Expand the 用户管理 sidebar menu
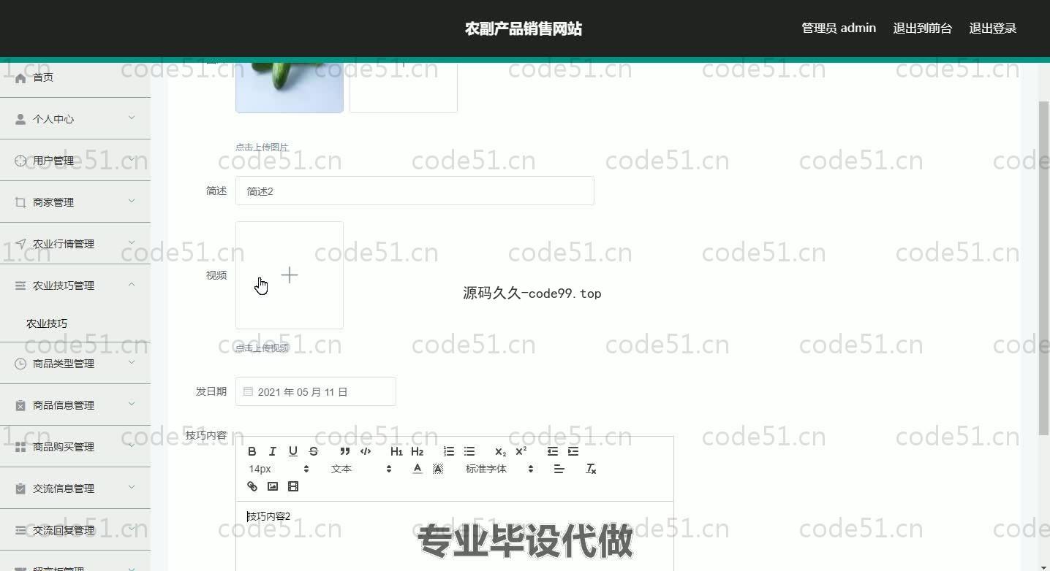The width and height of the screenshot is (1050, 571). tap(75, 160)
